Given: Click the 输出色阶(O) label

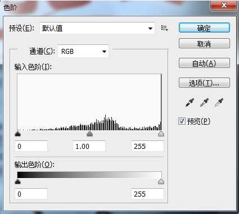Looking at the screenshot, I should pyautogui.click(x=34, y=165).
